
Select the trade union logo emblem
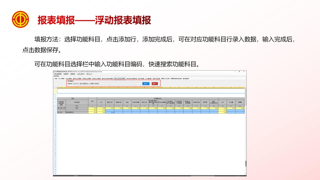point(21,19)
